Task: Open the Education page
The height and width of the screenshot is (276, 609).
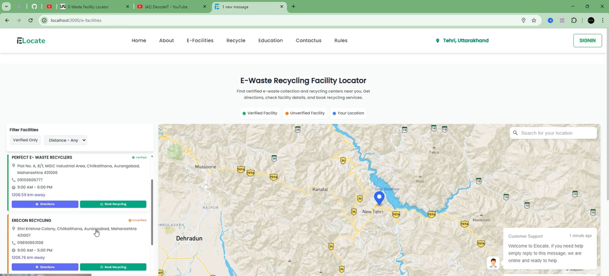Action: click(x=271, y=40)
